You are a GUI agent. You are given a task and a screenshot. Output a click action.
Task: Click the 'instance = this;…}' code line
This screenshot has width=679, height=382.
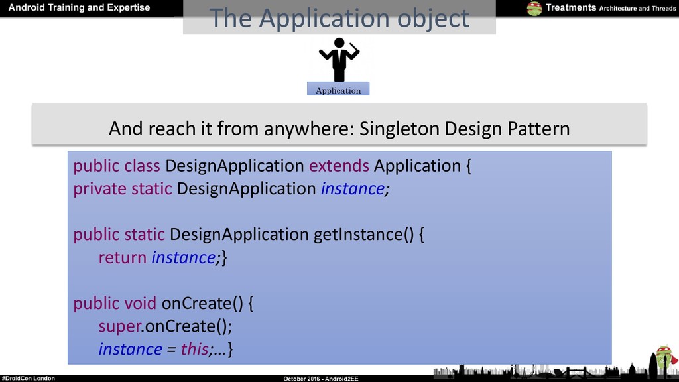pyautogui.click(x=166, y=349)
